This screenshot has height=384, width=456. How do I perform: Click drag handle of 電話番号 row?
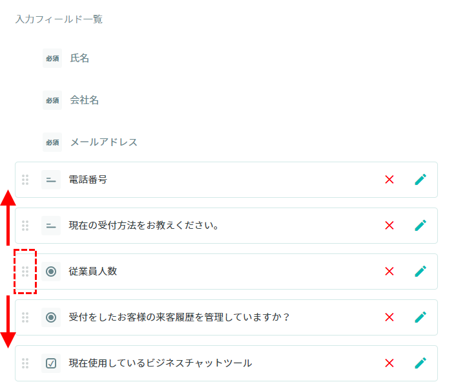[x=25, y=180]
